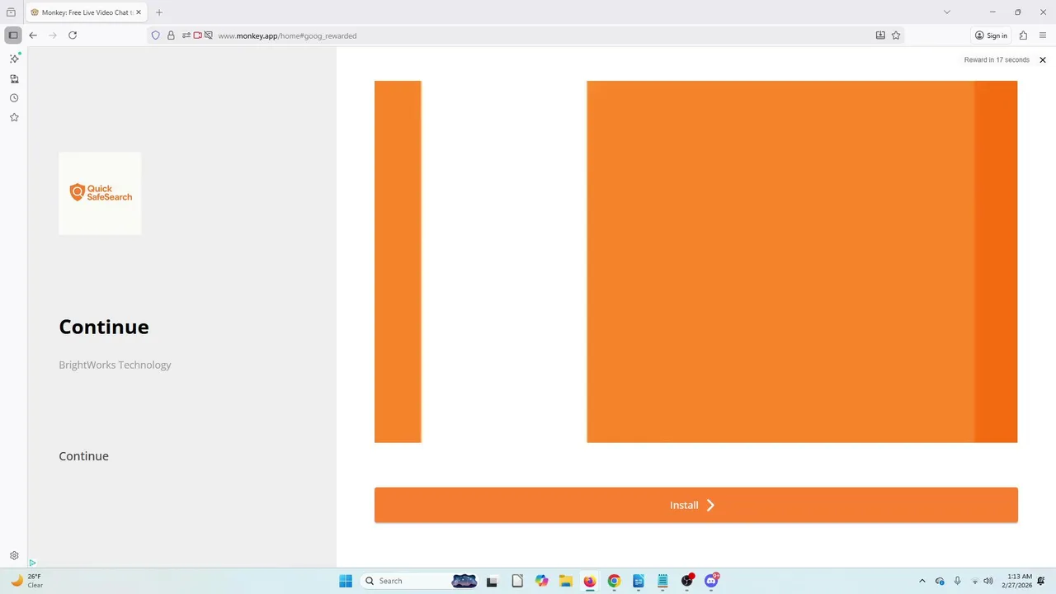Bookmark this page with star icon
The height and width of the screenshot is (594, 1056).
[896, 35]
